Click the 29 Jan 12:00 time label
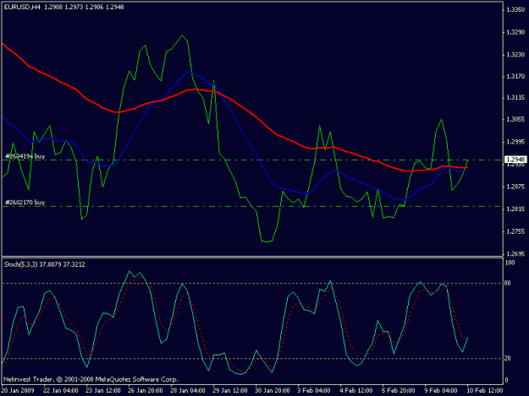The height and width of the screenshot is (396, 529). [x=230, y=391]
